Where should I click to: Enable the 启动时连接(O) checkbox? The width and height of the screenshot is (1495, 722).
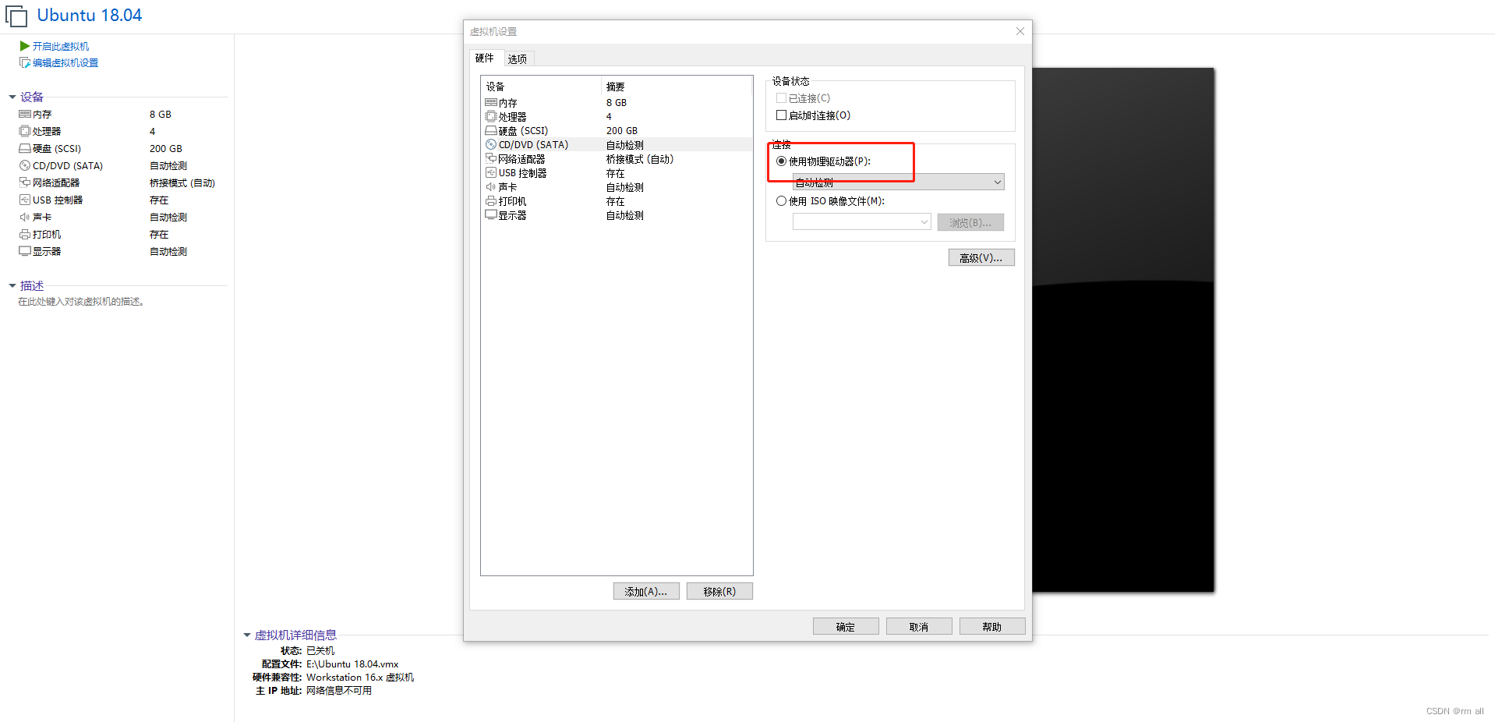coord(781,115)
